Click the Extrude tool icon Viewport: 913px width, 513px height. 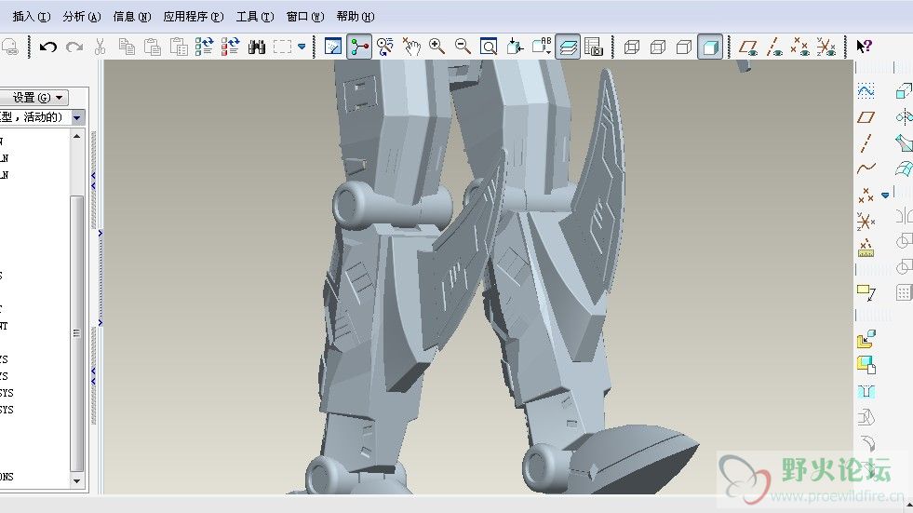[904, 91]
